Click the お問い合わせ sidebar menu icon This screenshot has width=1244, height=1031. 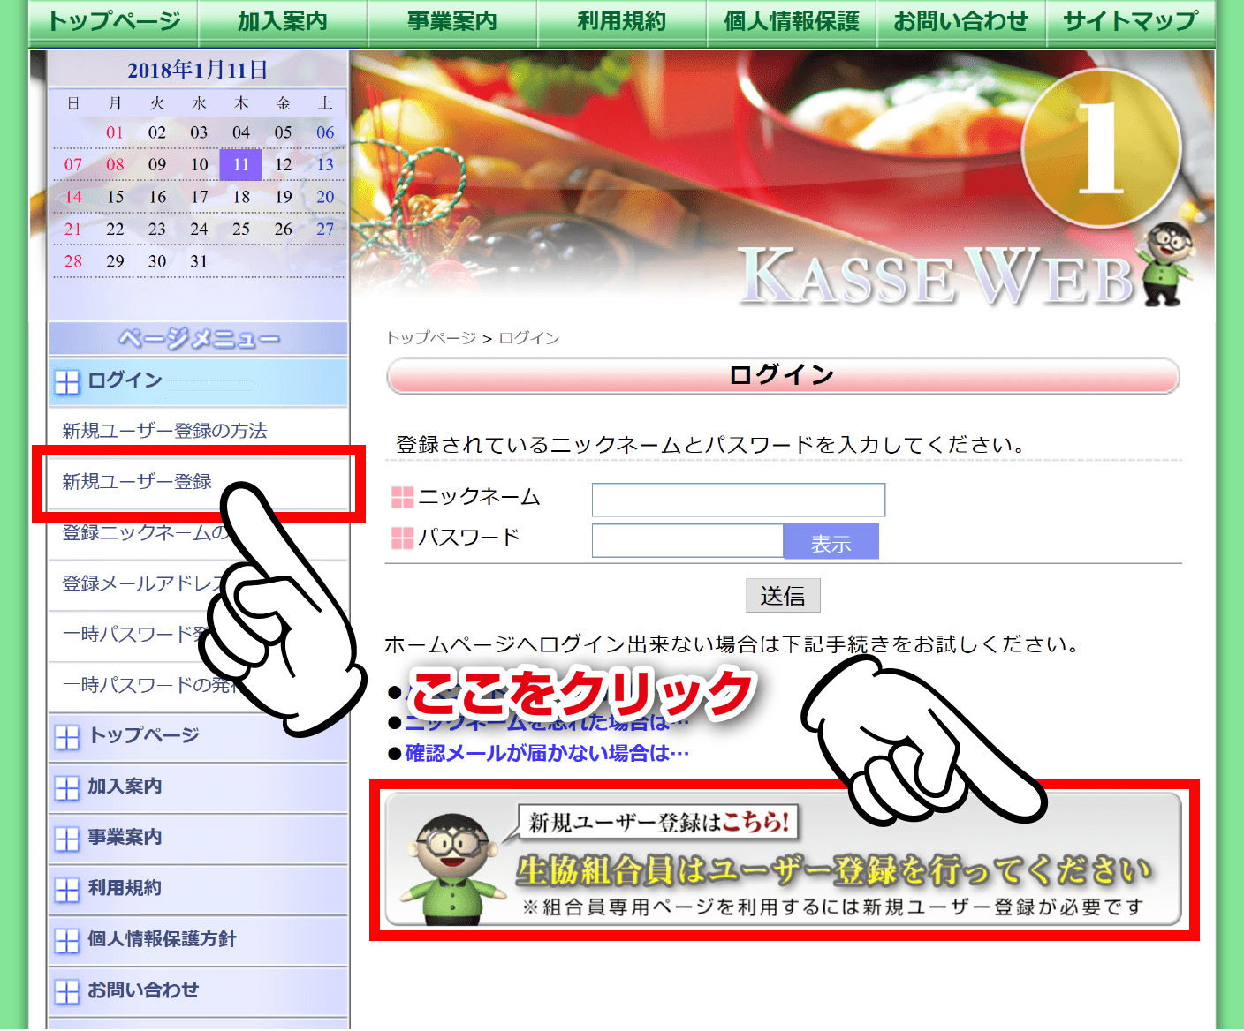point(67,993)
